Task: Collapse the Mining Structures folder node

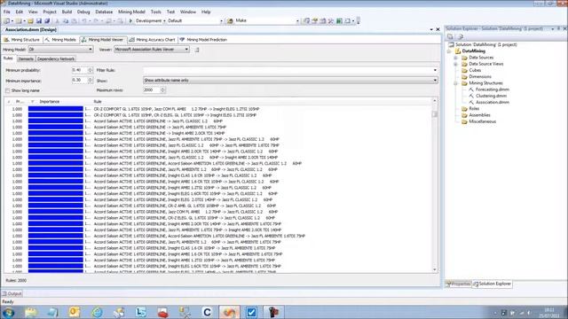Action: click(455, 83)
